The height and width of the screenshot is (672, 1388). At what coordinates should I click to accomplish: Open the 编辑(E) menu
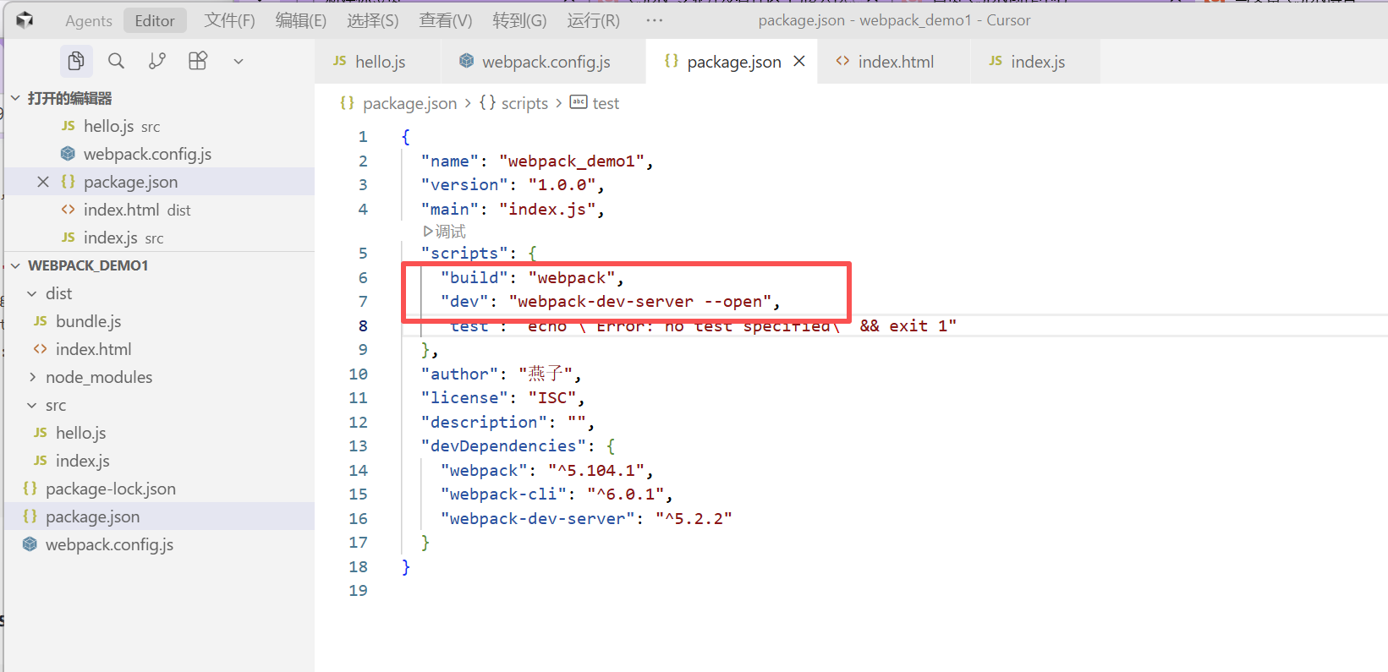300,20
